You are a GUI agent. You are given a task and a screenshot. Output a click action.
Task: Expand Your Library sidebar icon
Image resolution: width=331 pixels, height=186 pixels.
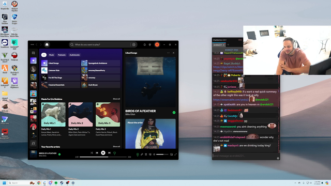click(x=33, y=53)
